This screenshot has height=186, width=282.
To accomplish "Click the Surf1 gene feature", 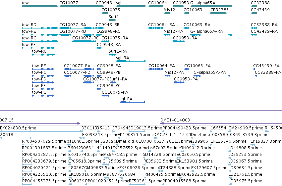I will (x=113, y=20).
